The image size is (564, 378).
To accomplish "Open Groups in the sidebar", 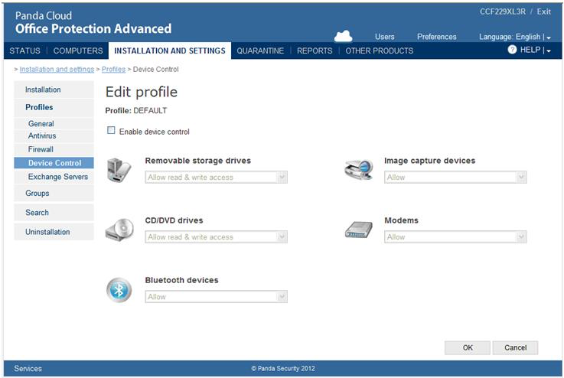I will tap(54, 193).
